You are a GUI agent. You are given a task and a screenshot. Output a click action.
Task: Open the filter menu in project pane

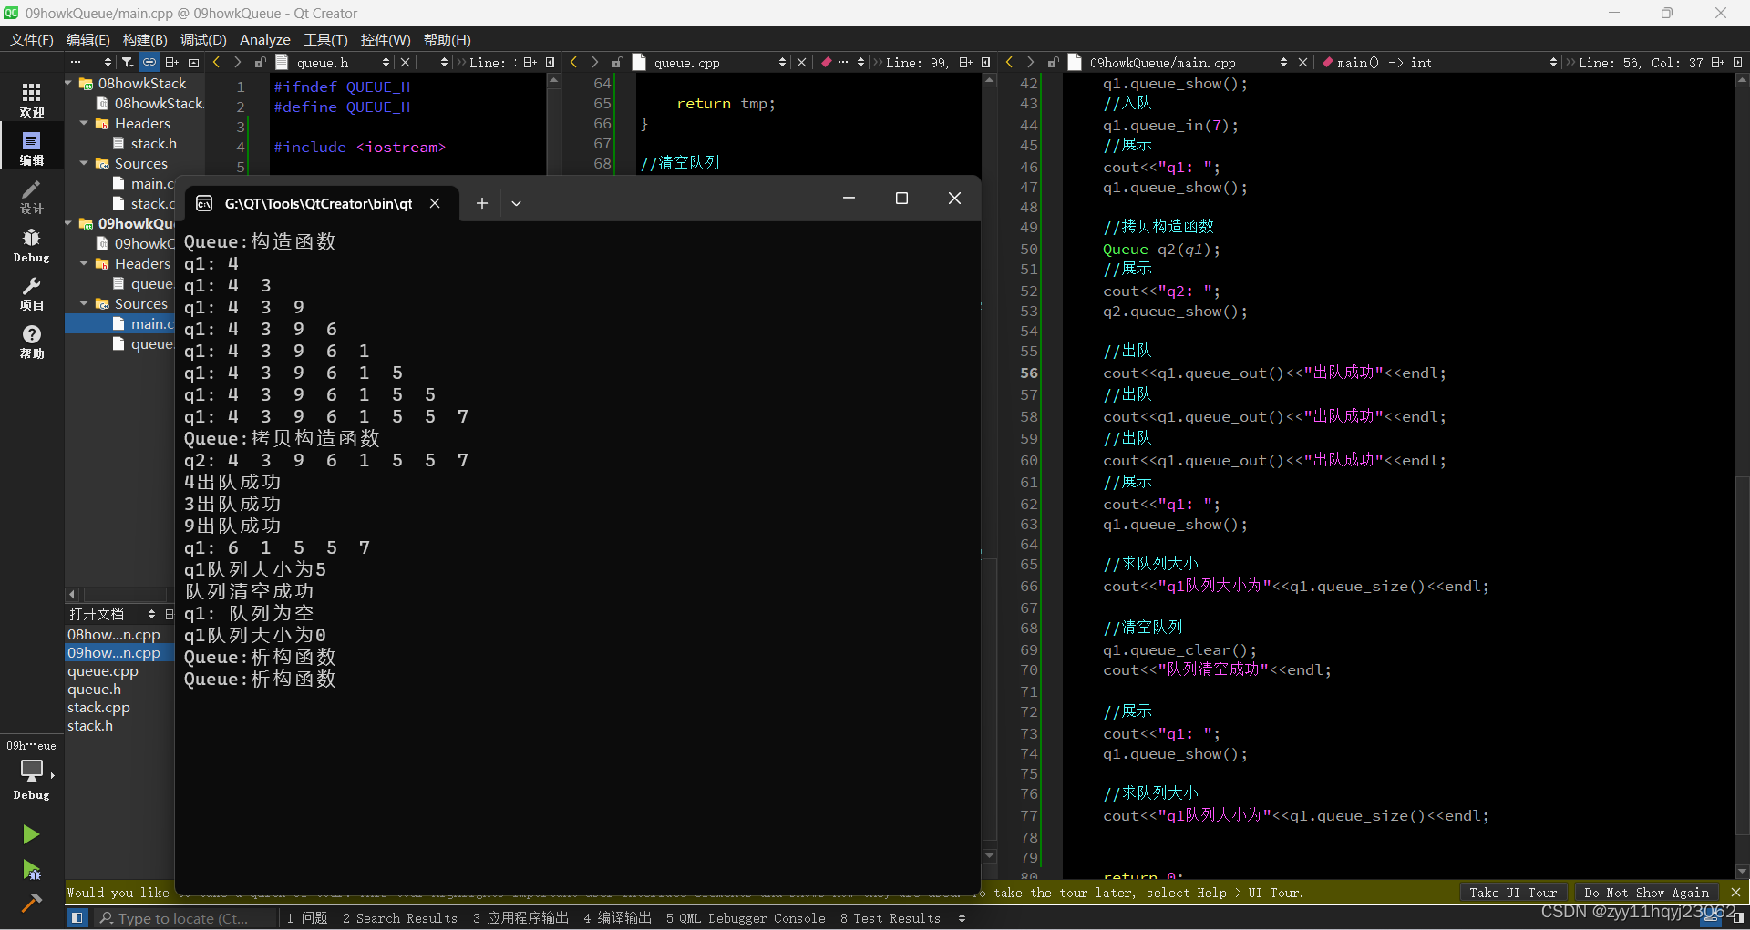pyautogui.click(x=128, y=62)
